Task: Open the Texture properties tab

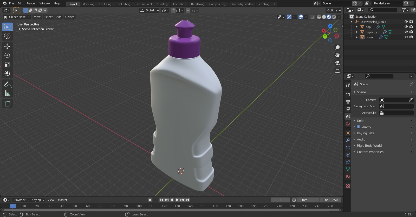Action: [x=348, y=186]
